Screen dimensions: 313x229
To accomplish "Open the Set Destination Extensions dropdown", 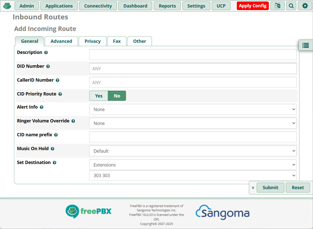I will 193,165.
